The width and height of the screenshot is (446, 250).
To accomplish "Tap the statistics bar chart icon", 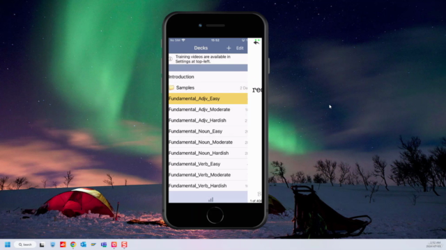I will click(210, 199).
